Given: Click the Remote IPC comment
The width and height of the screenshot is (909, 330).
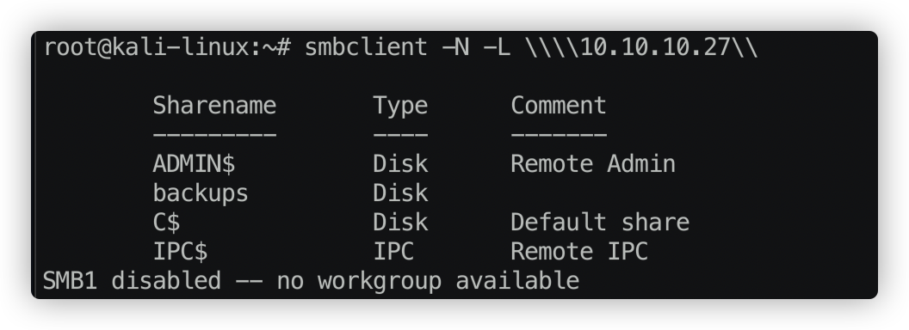Looking at the screenshot, I should 579,252.
